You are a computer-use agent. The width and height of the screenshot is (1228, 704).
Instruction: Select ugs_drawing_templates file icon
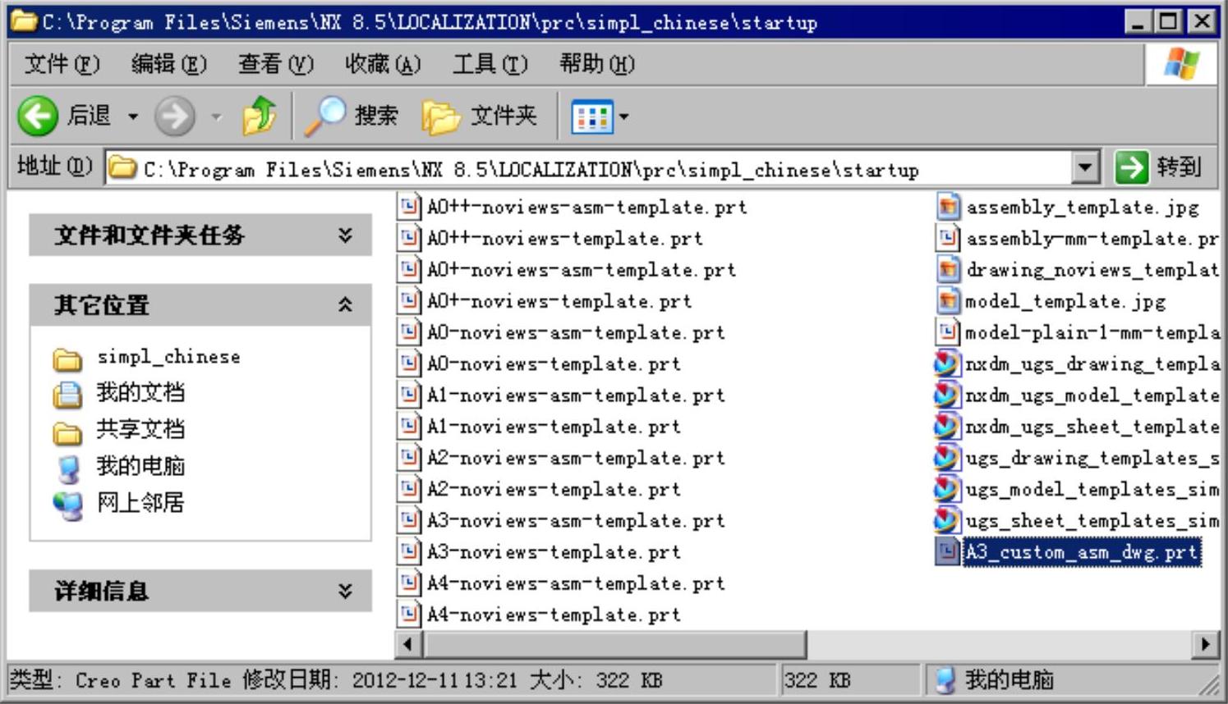[x=948, y=457]
